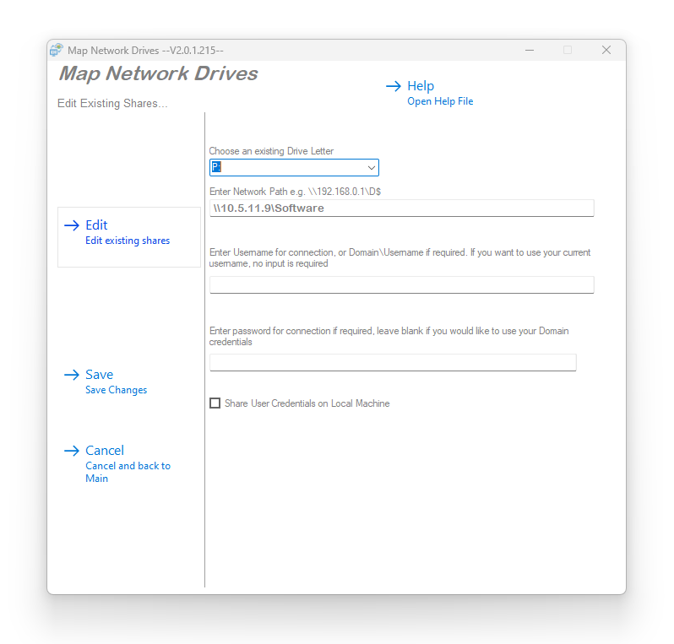Screen dimensions: 674x644
Task: Enable Share User Credentials on Local Machine checkbox
Action: pos(215,403)
